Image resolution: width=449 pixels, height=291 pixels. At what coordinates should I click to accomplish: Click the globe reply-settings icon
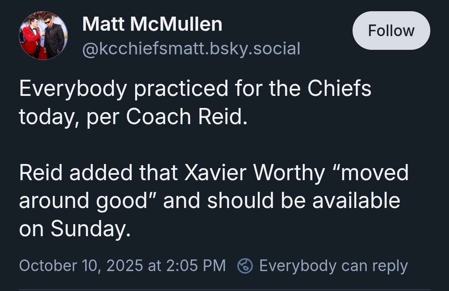click(245, 266)
